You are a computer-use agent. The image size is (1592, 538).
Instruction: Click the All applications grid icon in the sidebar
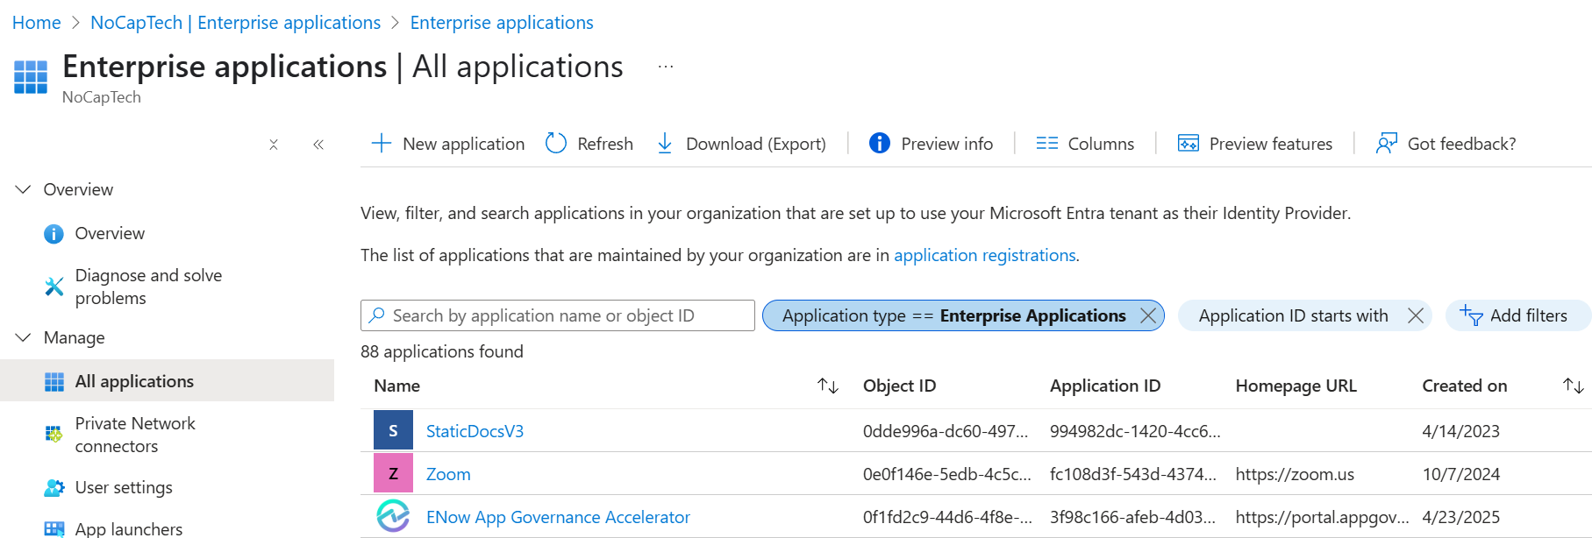pos(54,382)
